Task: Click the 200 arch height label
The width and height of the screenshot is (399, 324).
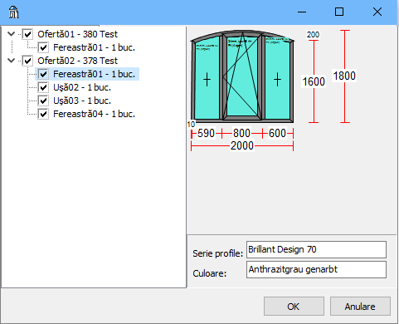Action: (313, 35)
